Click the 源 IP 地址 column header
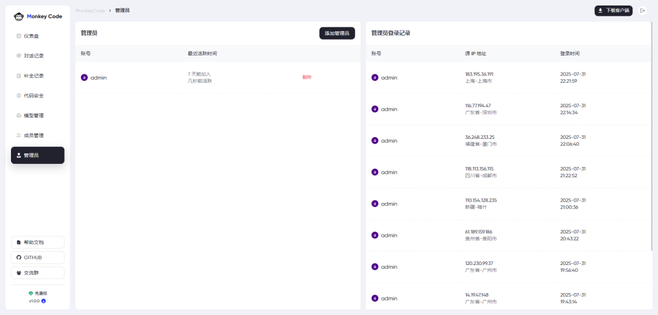658x315 pixels. click(476, 54)
